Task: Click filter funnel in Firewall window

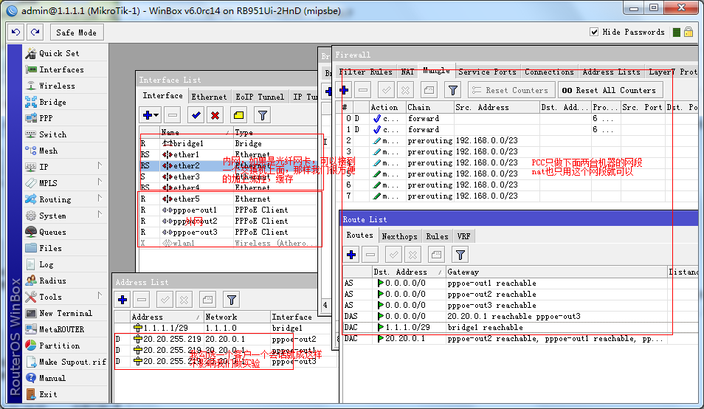Action: 453,90
